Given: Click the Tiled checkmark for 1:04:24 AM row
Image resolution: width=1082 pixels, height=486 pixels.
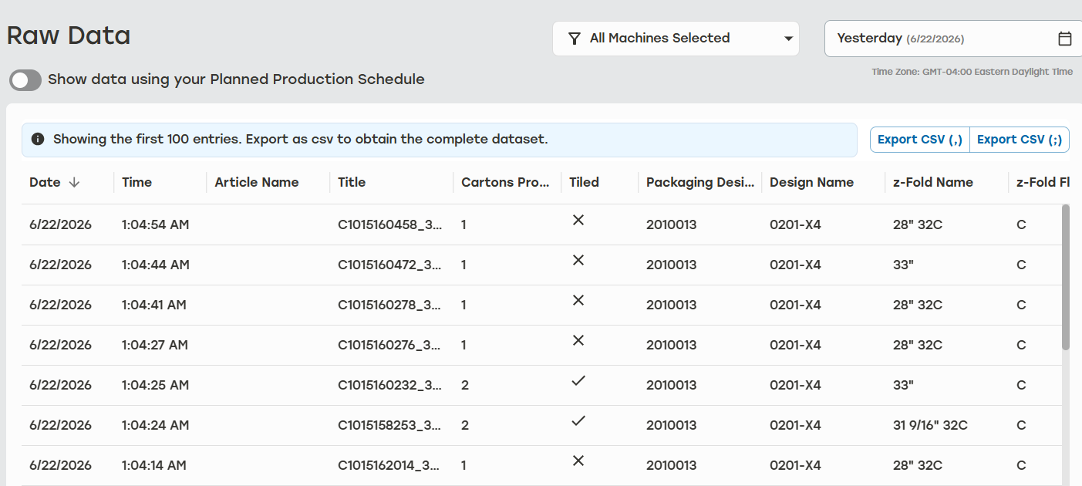Looking at the screenshot, I should pyautogui.click(x=578, y=420).
